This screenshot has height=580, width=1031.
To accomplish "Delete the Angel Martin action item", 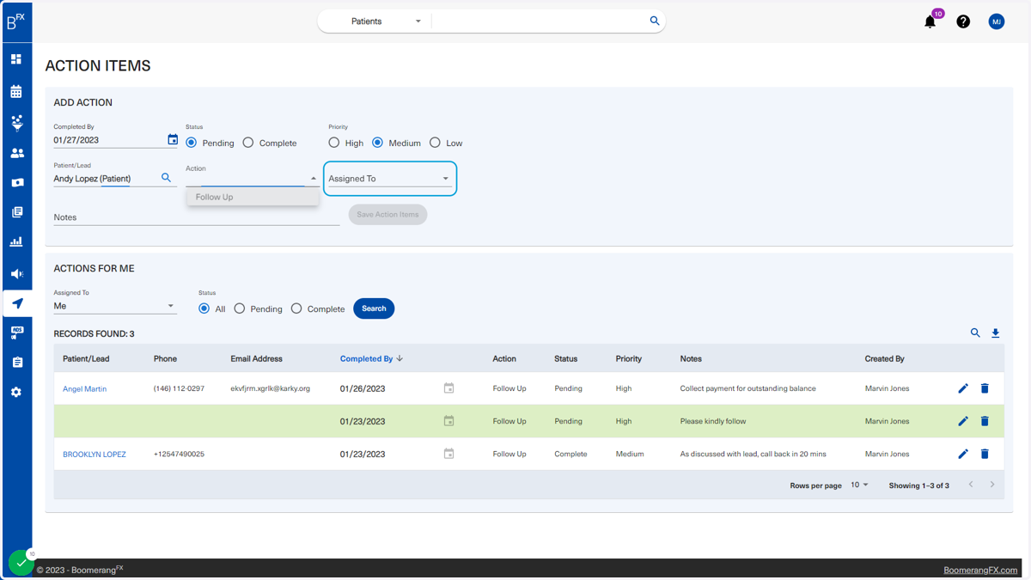I will [985, 388].
